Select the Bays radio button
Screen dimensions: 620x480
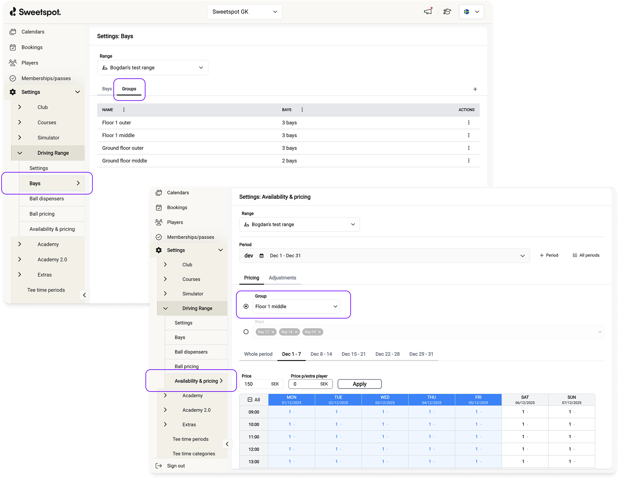click(x=246, y=332)
